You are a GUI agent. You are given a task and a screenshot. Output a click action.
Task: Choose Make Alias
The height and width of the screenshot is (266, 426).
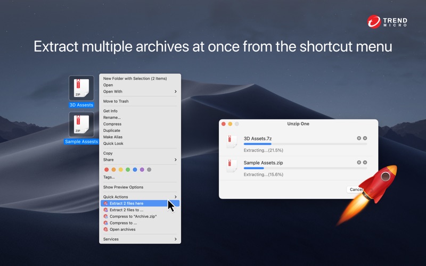coord(140,137)
